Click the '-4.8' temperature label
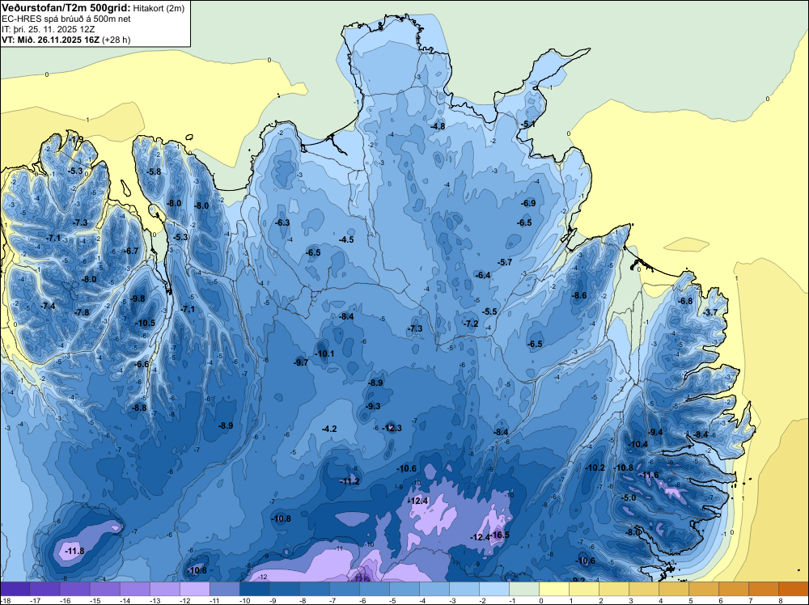 pos(438,126)
